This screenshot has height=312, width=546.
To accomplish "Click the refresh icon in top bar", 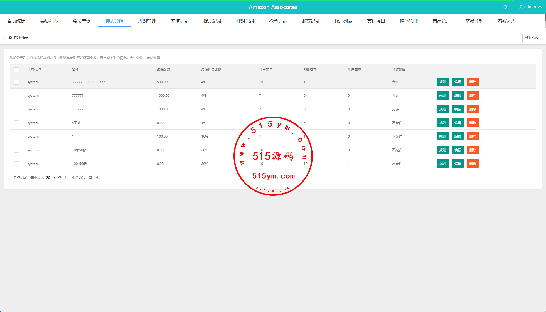I will pyautogui.click(x=505, y=7).
